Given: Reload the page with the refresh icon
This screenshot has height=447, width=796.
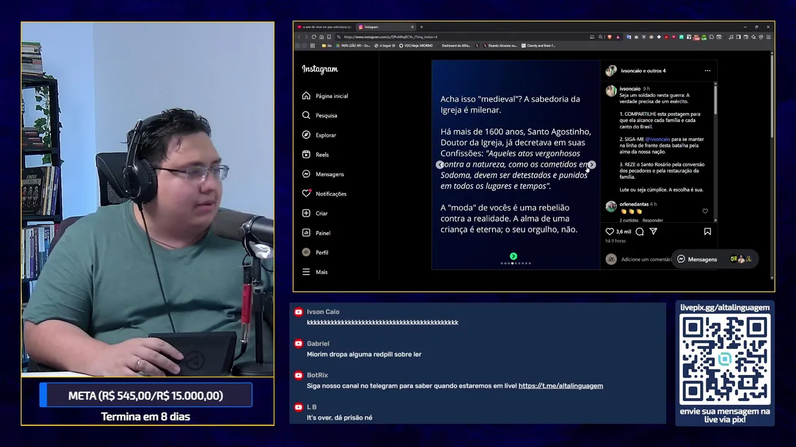Looking at the screenshot, I should pos(314,37).
